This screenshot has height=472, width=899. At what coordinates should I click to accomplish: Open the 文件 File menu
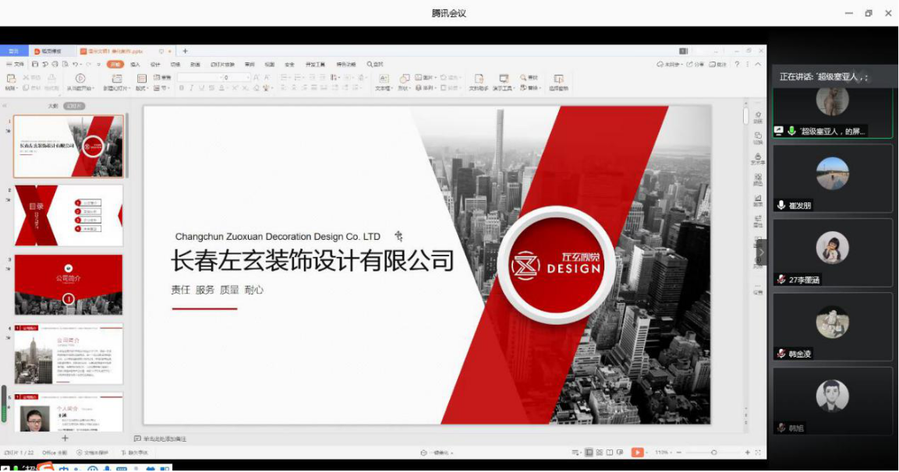click(x=16, y=64)
